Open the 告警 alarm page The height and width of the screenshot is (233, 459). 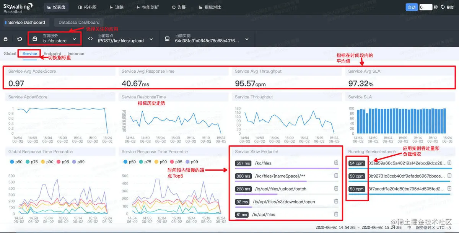[x=179, y=7]
